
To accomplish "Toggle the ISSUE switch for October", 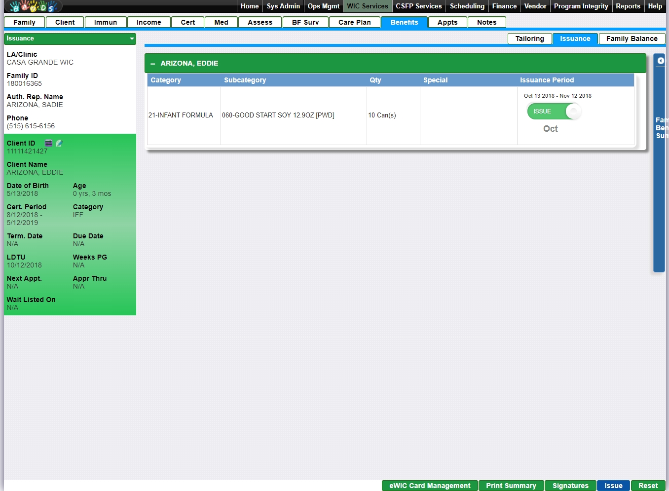I will (x=554, y=112).
